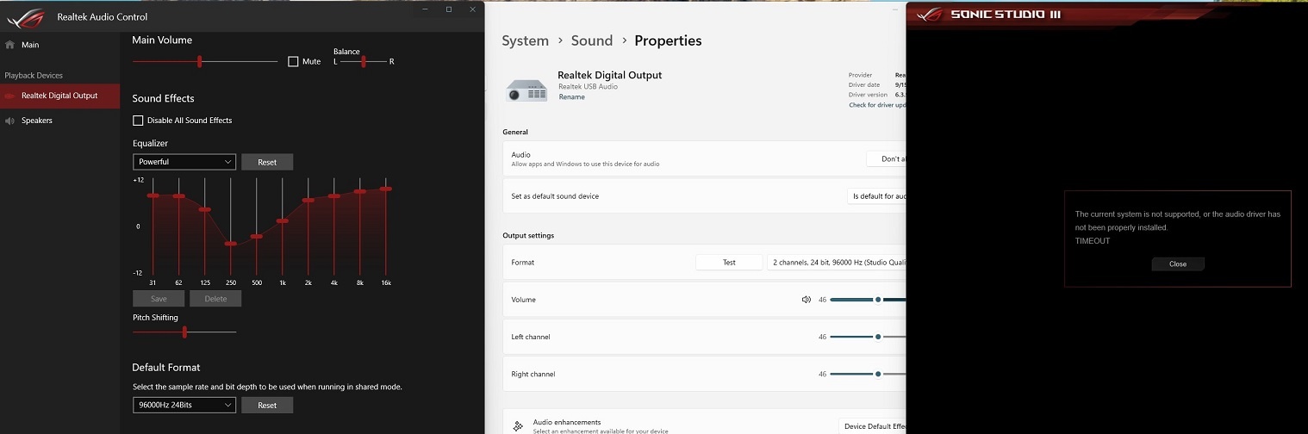1308x434 pixels.
Task: Click the Delete equalizer button
Action: point(215,299)
